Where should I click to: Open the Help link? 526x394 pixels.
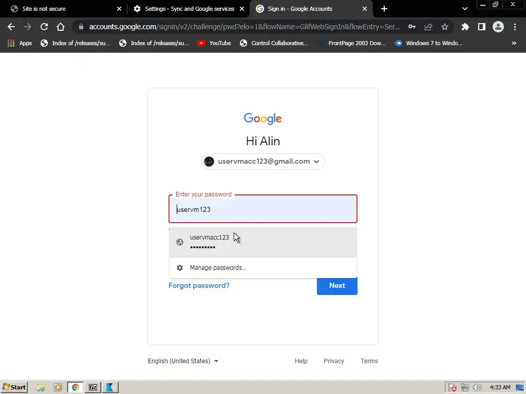[x=301, y=361]
